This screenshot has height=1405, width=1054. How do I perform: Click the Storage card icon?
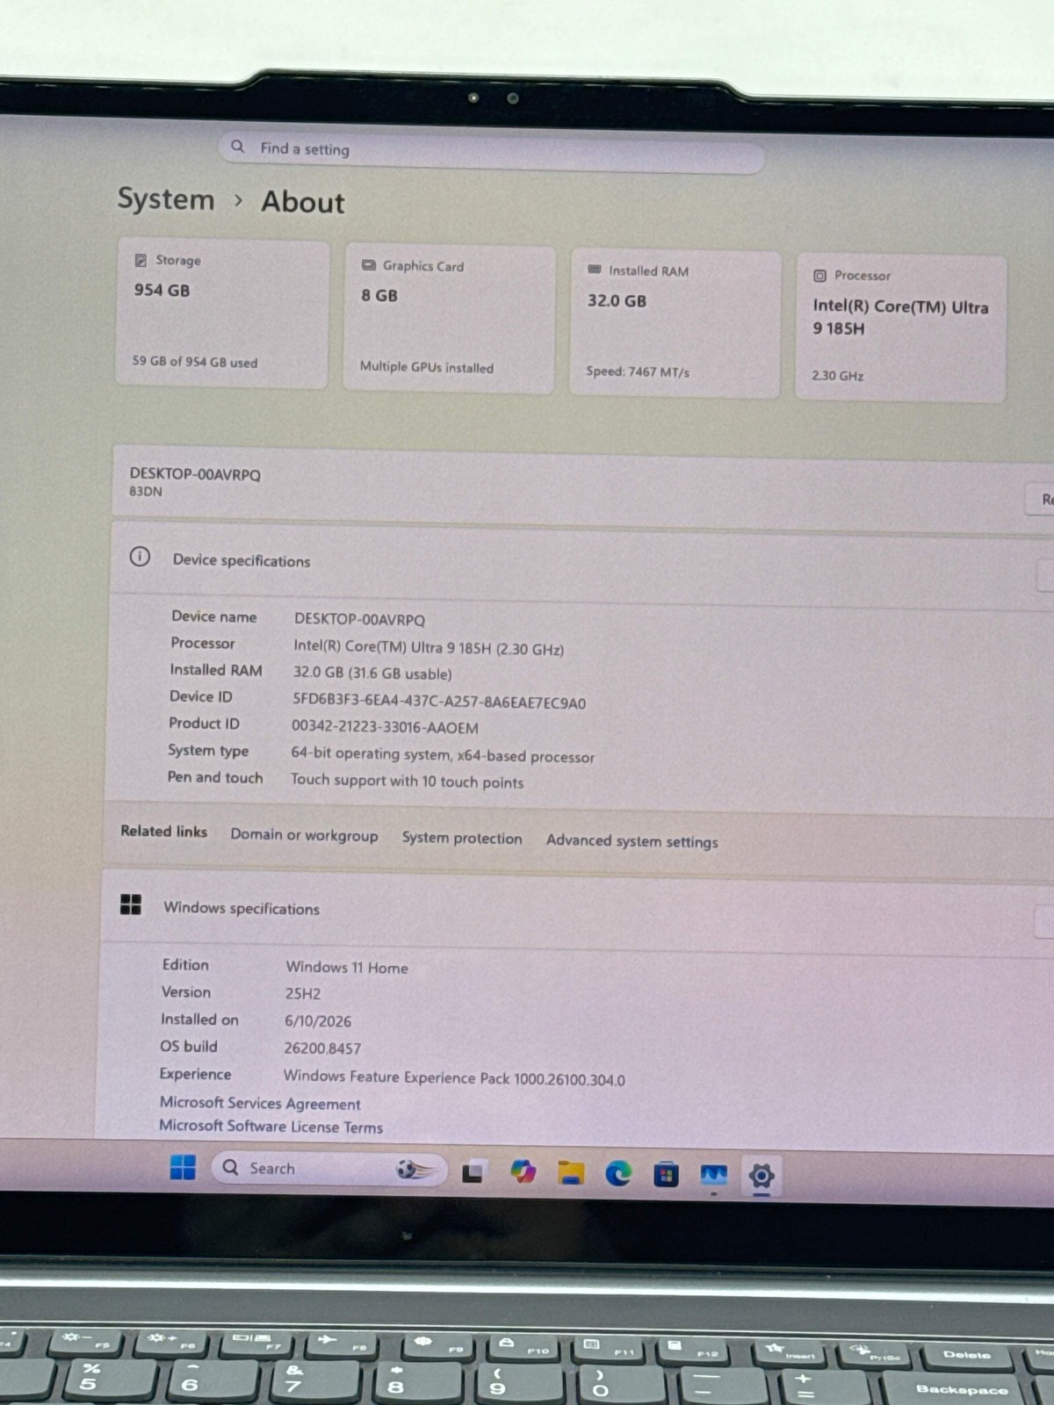click(x=141, y=260)
